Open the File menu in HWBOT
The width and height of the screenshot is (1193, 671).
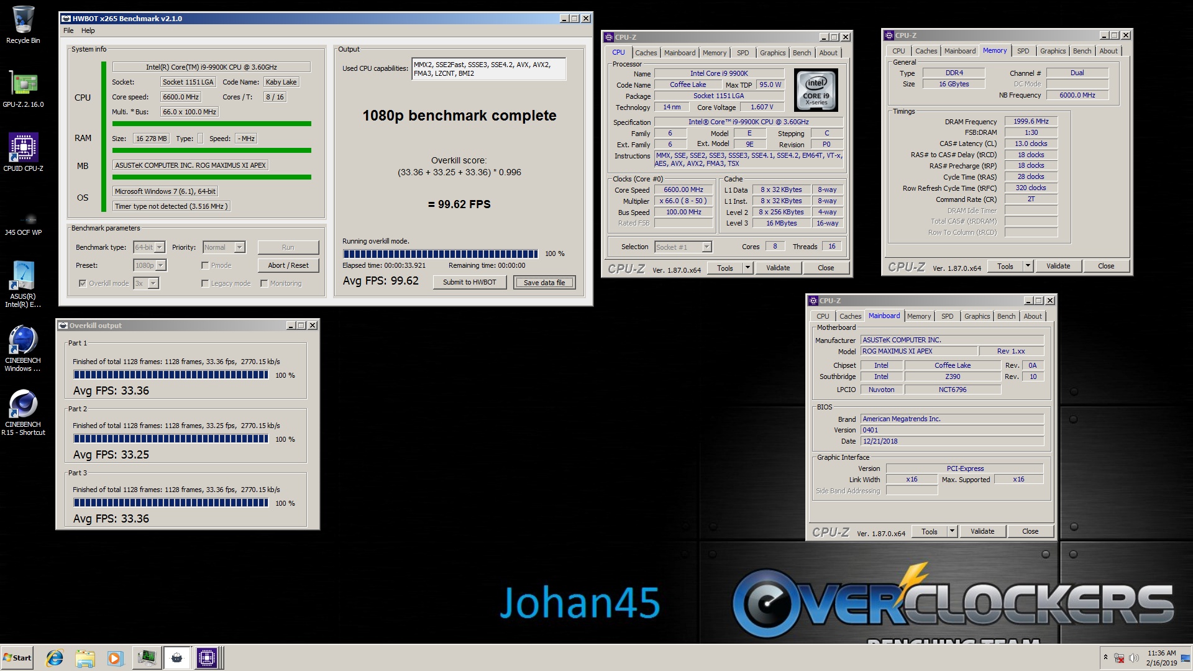(x=68, y=30)
